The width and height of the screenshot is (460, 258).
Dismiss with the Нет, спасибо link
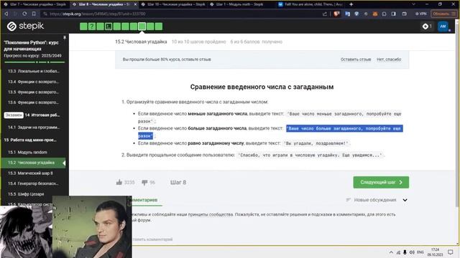pos(389,59)
